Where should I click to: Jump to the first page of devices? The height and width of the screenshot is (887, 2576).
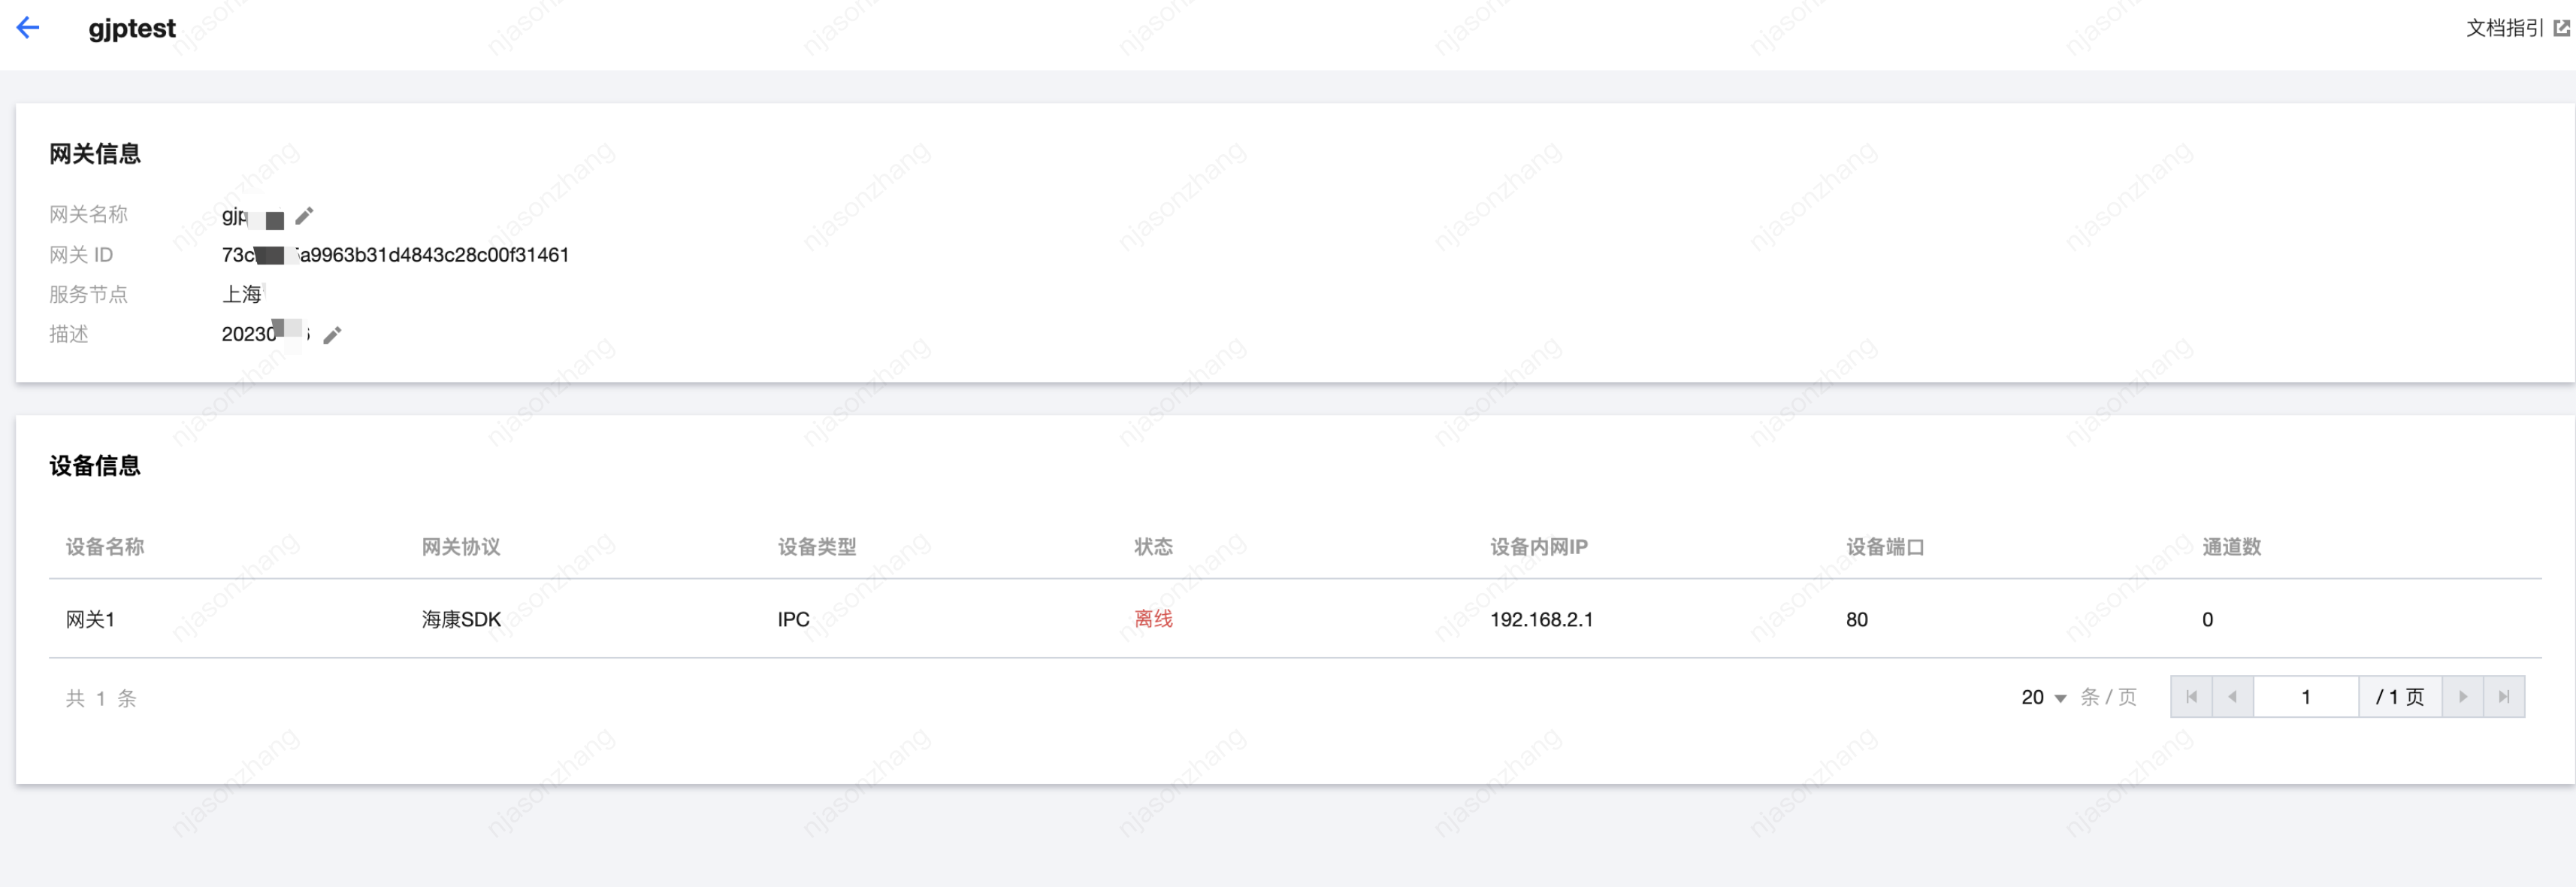click(2191, 697)
